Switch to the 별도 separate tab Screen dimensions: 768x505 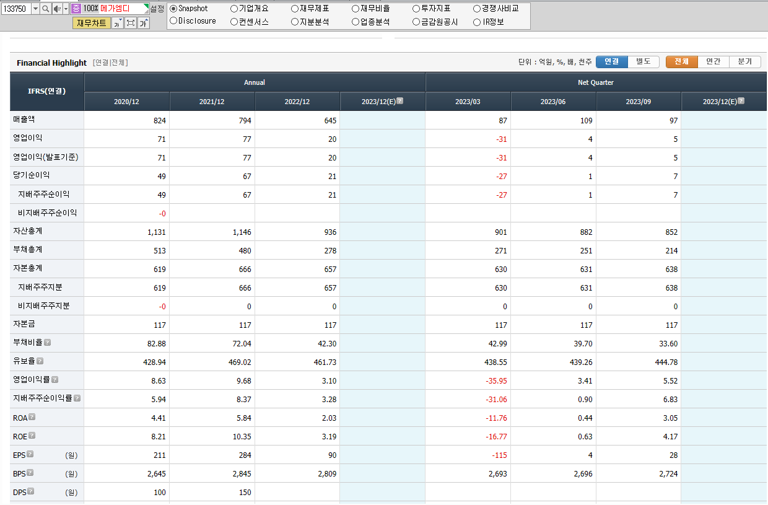coord(644,62)
